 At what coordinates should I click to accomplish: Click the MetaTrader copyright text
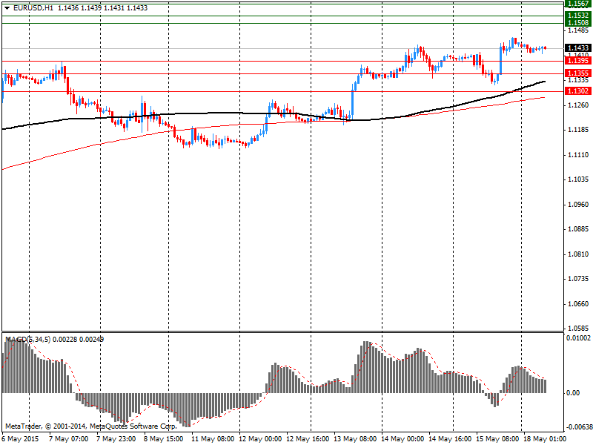coord(91,426)
